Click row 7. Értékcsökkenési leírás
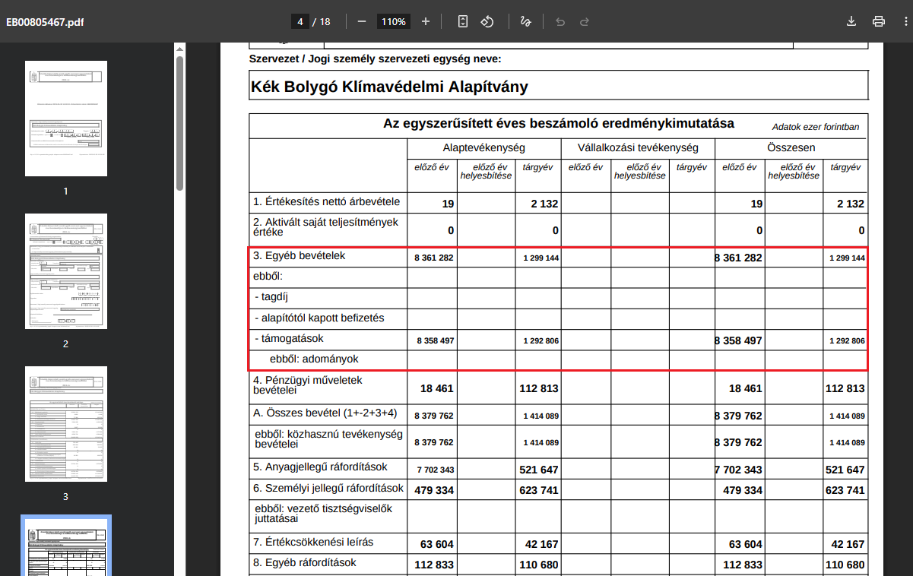The width and height of the screenshot is (913, 576). point(313,543)
